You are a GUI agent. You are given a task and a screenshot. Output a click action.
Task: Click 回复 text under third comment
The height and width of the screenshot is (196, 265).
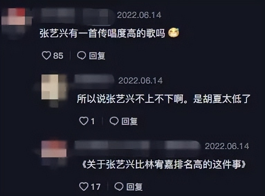click(134, 187)
